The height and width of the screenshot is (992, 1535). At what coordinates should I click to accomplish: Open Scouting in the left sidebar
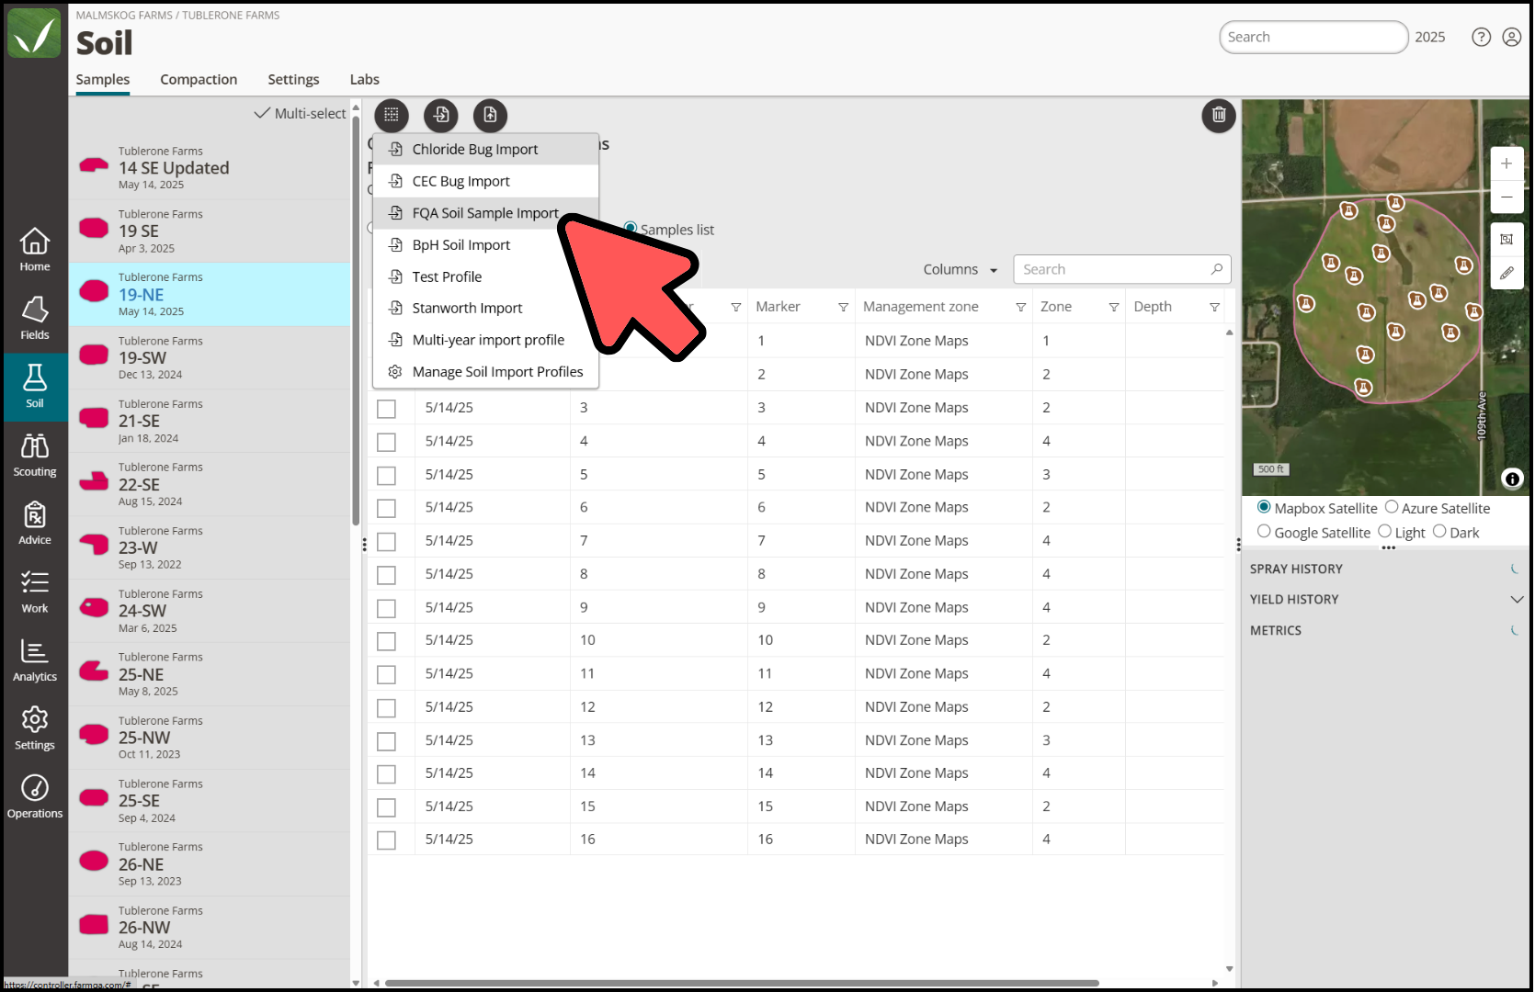(35, 456)
